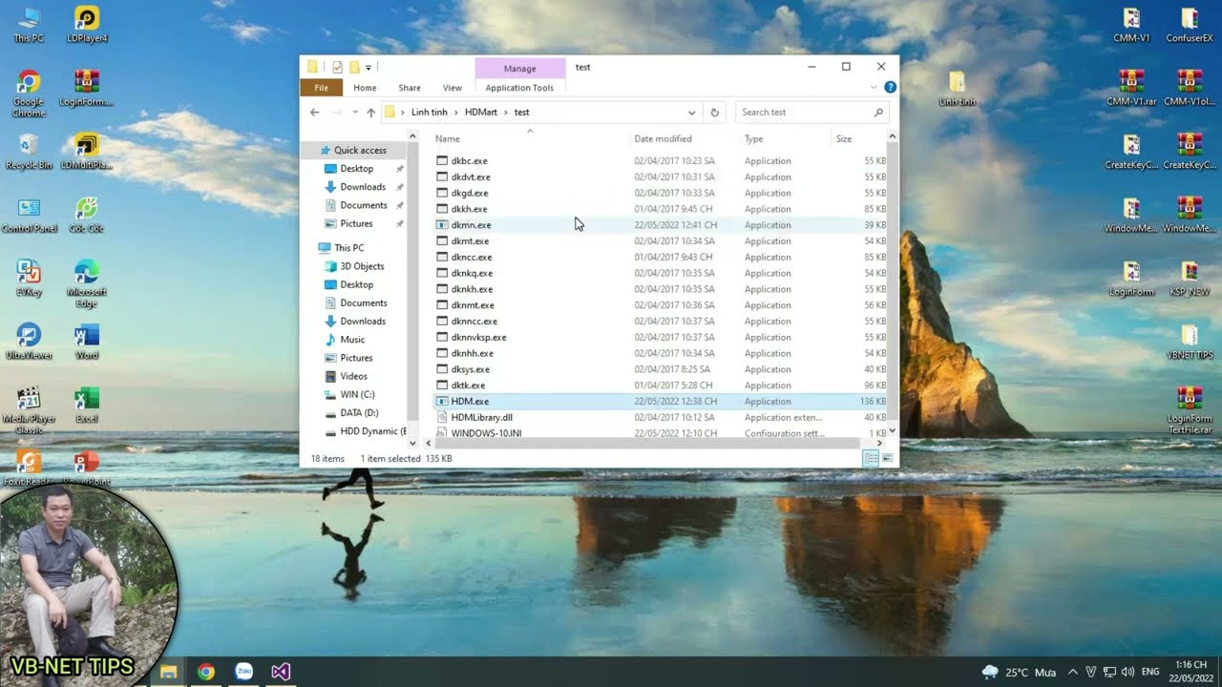
Task: Switch to large icons view in status bar
Action: pos(888,459)
